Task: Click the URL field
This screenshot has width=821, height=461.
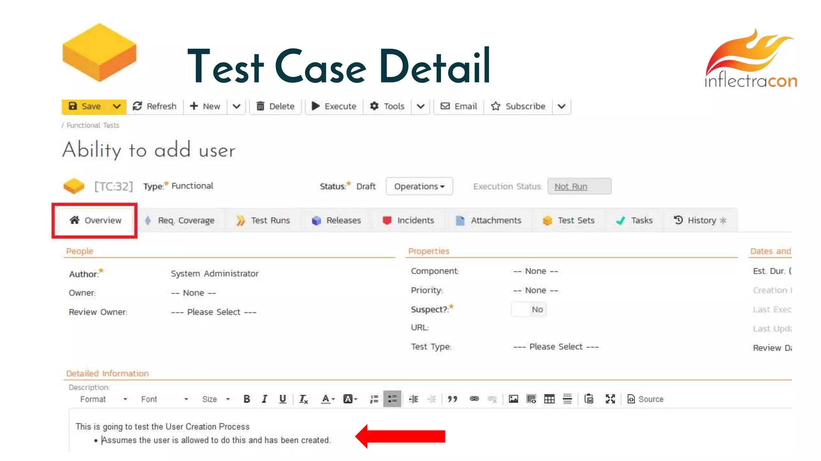Action: (625, 328)
